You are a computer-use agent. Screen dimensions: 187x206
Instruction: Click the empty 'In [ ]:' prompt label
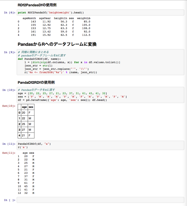pos(10,200)
